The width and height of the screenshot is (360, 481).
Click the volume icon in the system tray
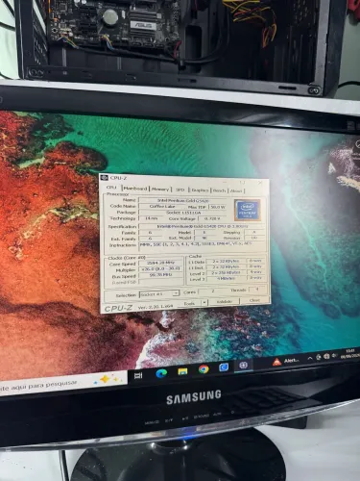coord(334,356)
